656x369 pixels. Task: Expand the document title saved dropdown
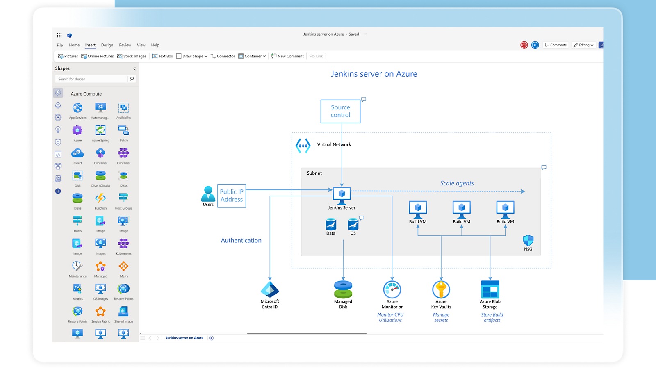coord(365,34)
